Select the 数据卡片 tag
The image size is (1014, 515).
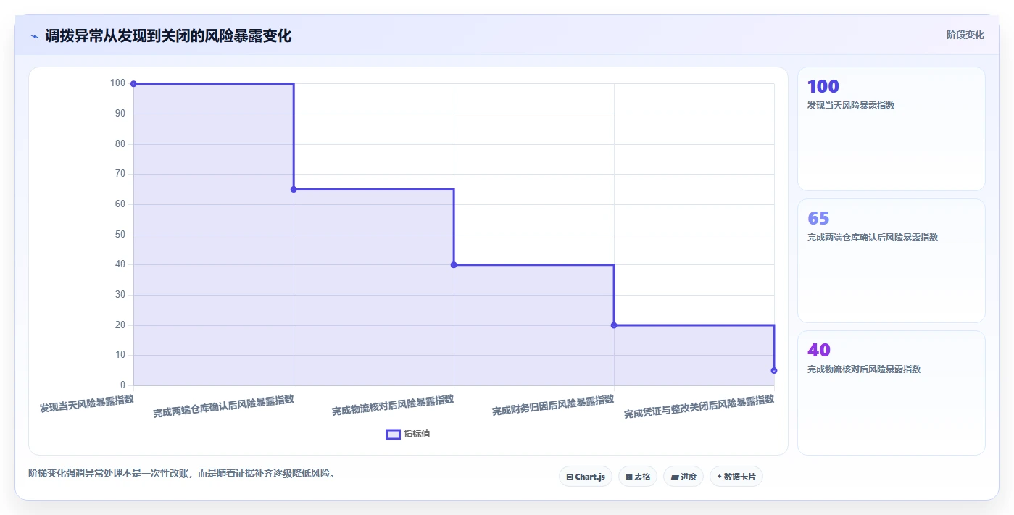click(736, 477)
